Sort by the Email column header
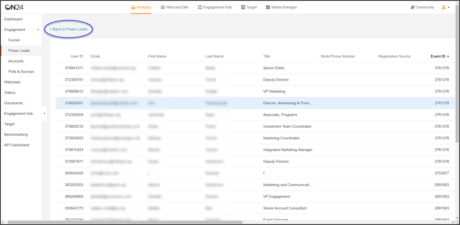The image size is (460, 225). (95, 56)
